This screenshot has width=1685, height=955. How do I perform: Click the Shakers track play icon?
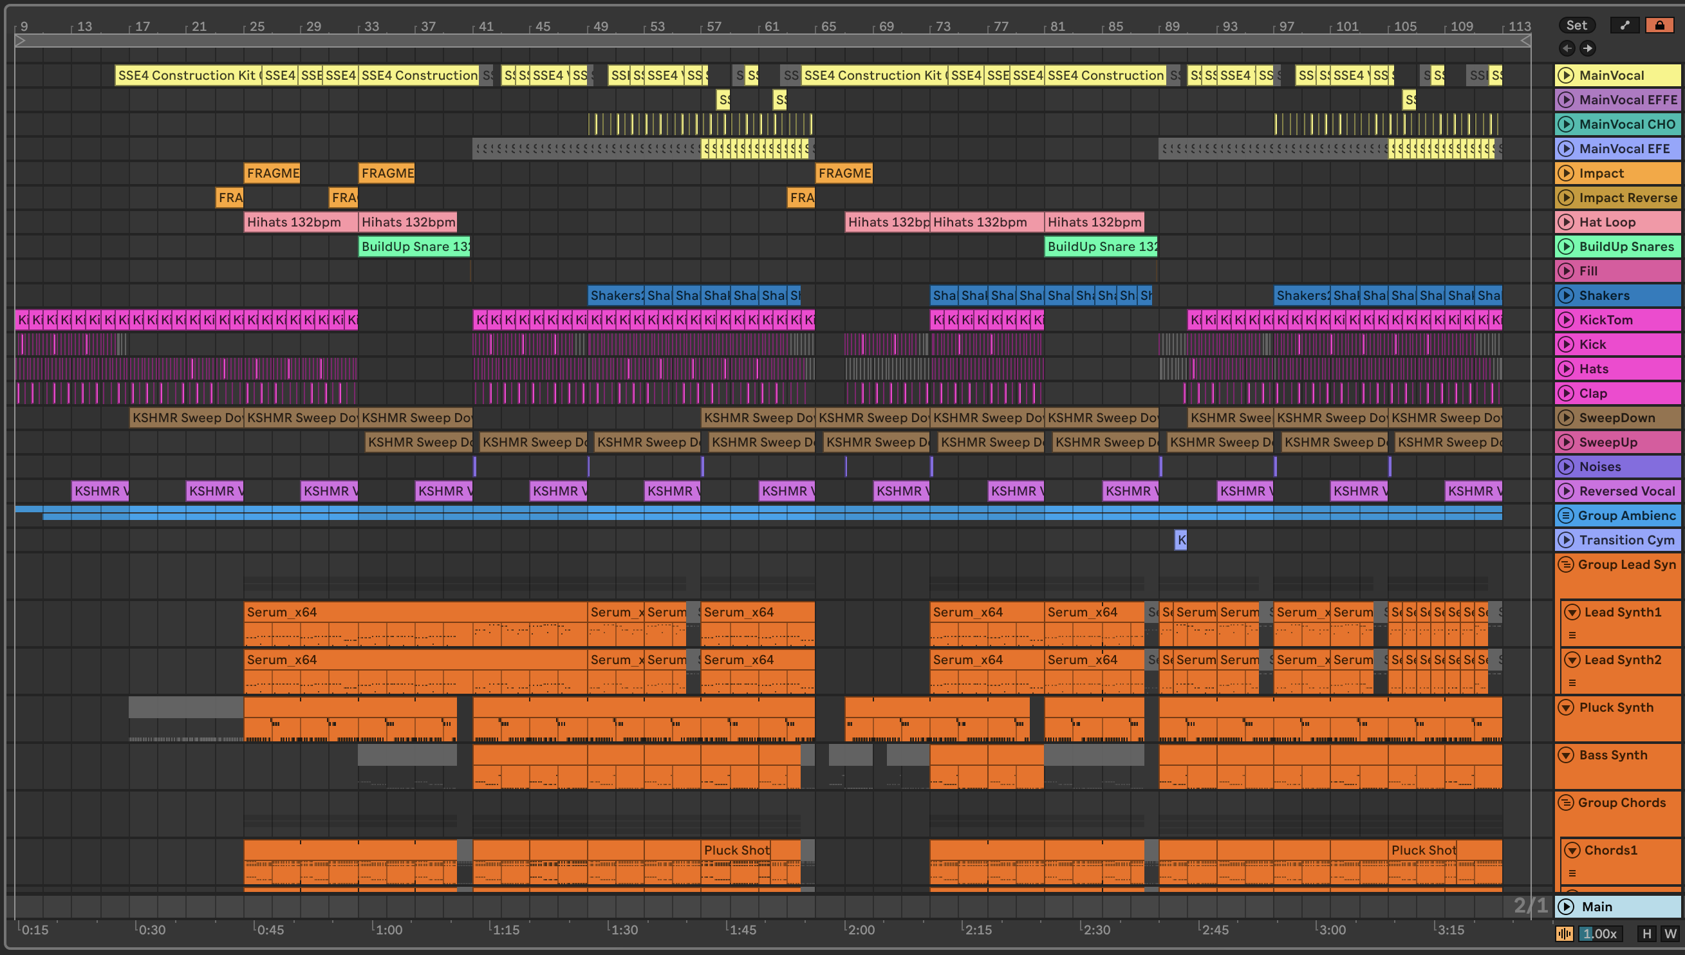pyautogui.click(x=1566, y=295)
